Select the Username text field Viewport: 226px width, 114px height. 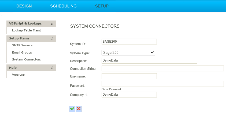click(129, 76)
